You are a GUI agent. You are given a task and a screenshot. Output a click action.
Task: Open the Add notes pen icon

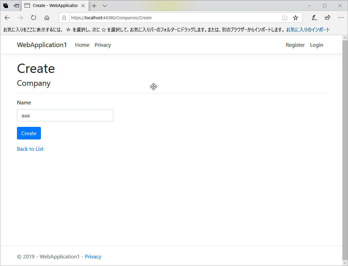[314, 18]
